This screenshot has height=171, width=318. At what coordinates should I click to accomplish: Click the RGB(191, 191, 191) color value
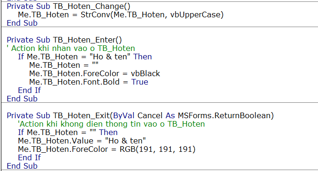coord(158,150)
